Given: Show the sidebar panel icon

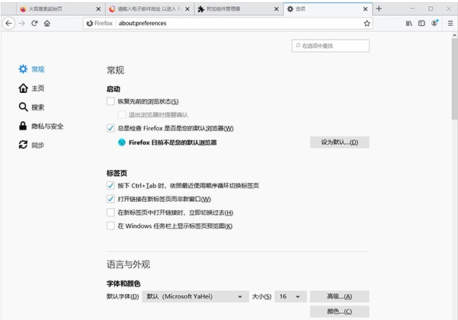Looking at the screenshot, I should pos(421,24).
